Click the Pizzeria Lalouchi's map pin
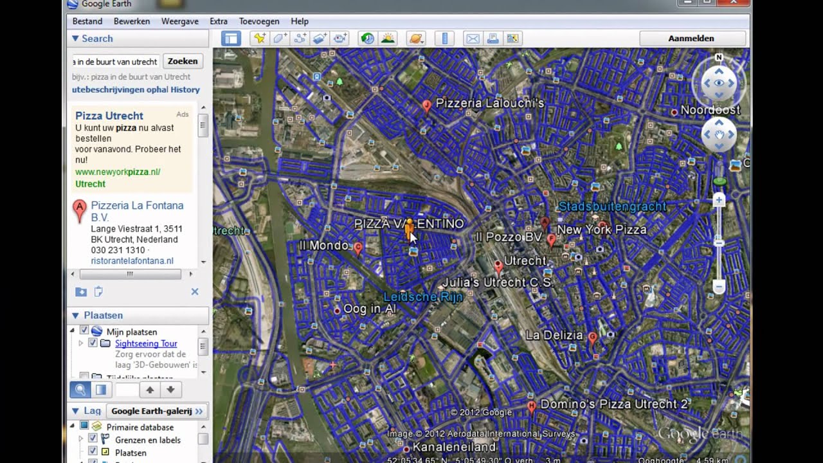The image size is (823, 463). click(x=426, y=106)
